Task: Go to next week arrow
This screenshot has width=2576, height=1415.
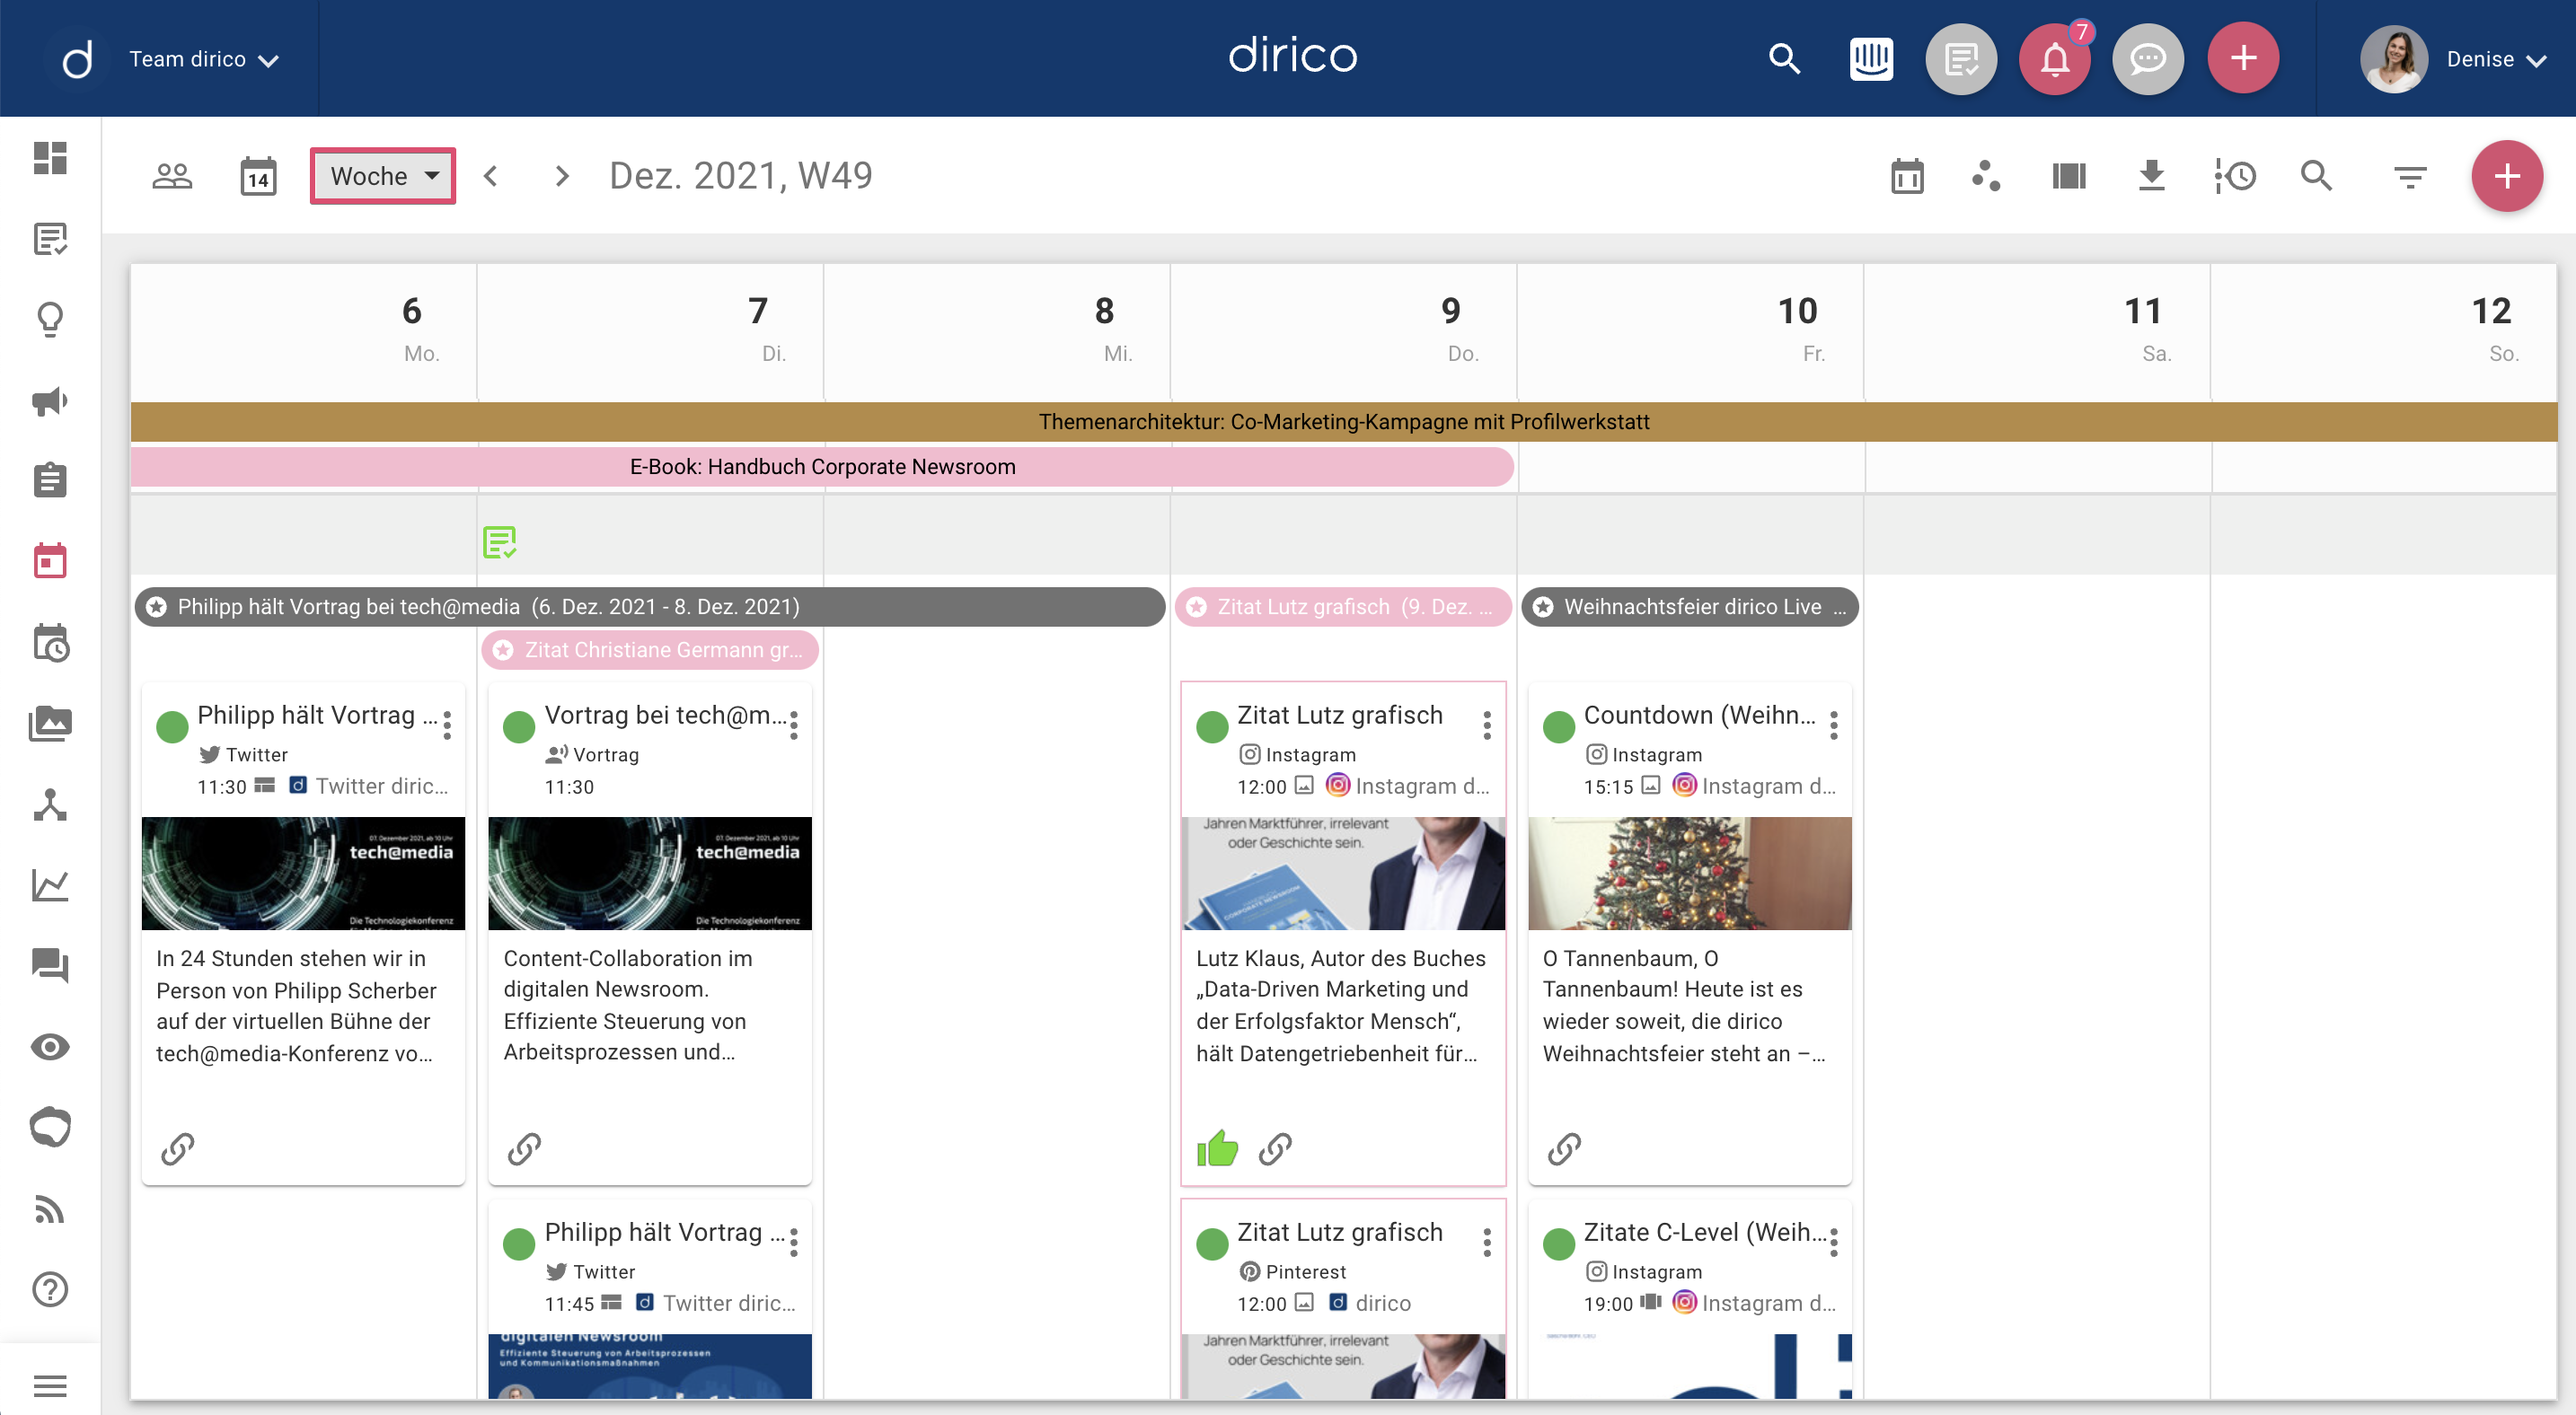Action: tap(562, 176)
